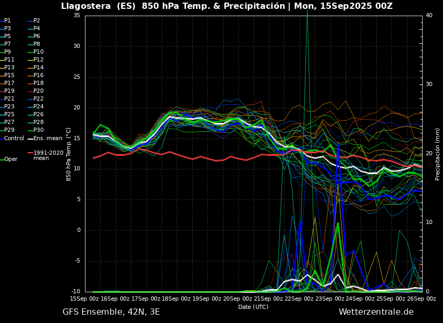Click legend label P29

click(9, 130)
